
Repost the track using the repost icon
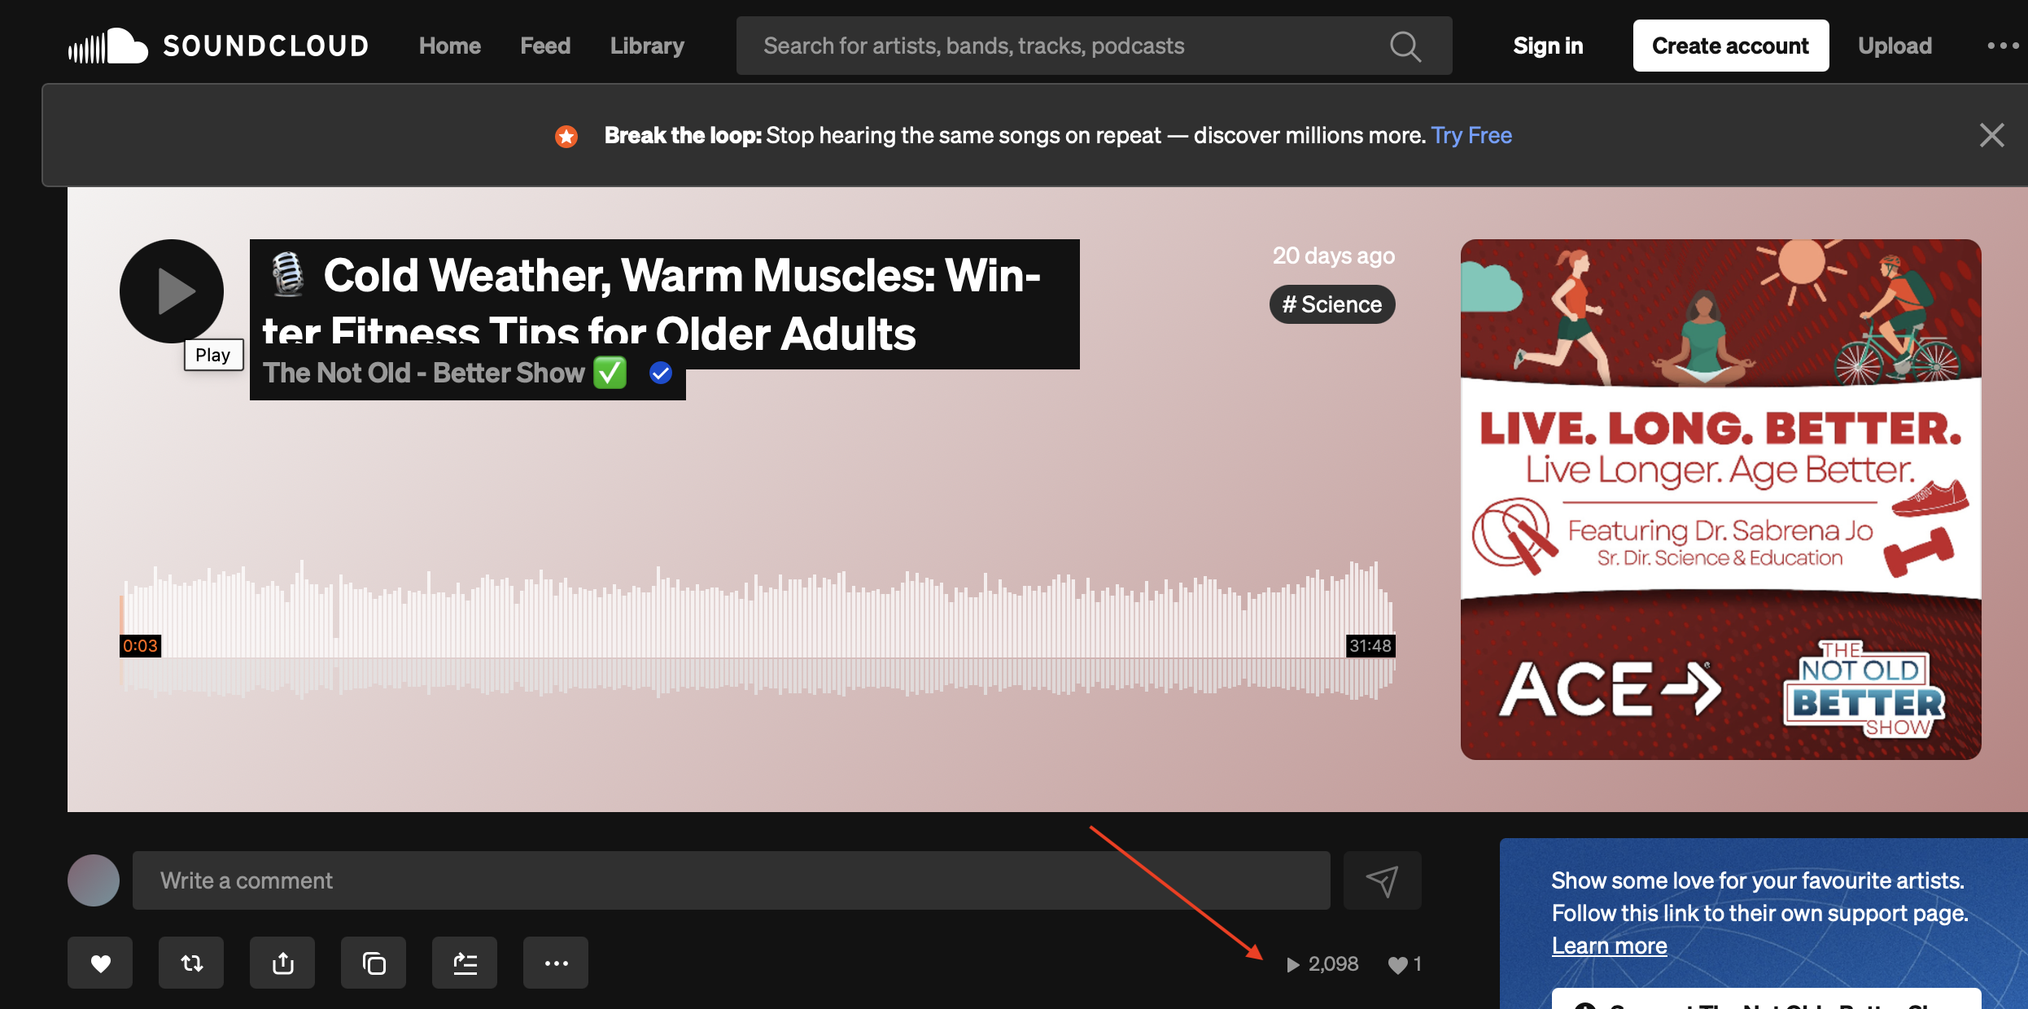click(191, 963)
